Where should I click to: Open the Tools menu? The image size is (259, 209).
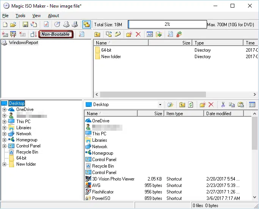tap(20, 16)
